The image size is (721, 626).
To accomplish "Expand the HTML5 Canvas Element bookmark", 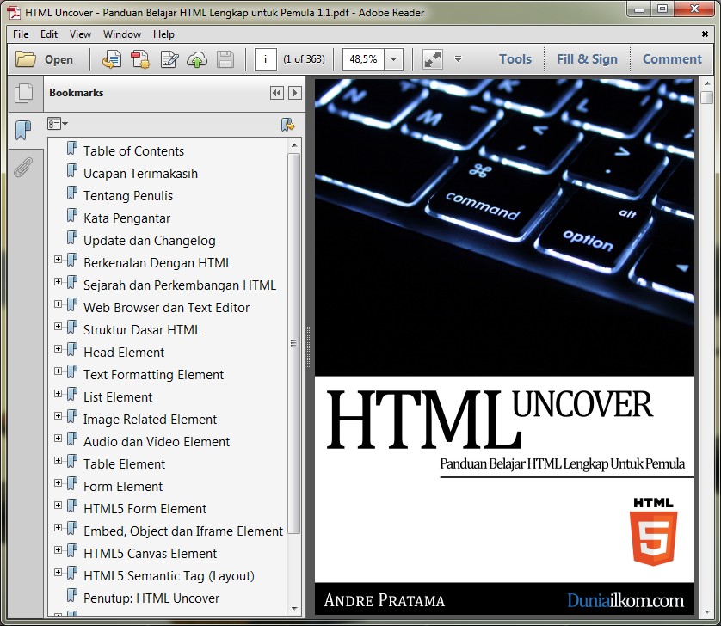I will point(58,550).
